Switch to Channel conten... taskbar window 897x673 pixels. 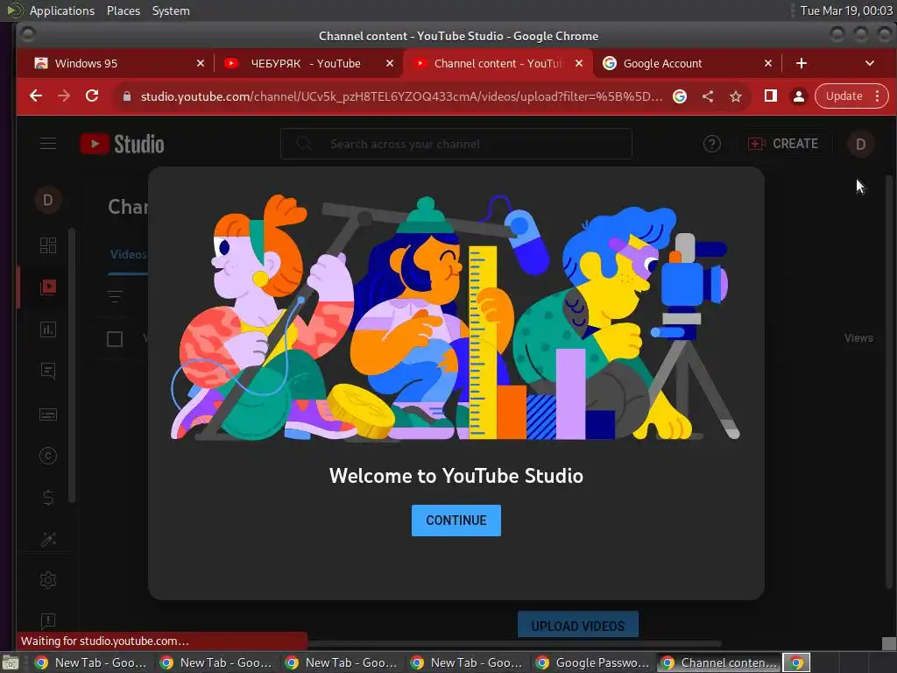click(718, 662)
